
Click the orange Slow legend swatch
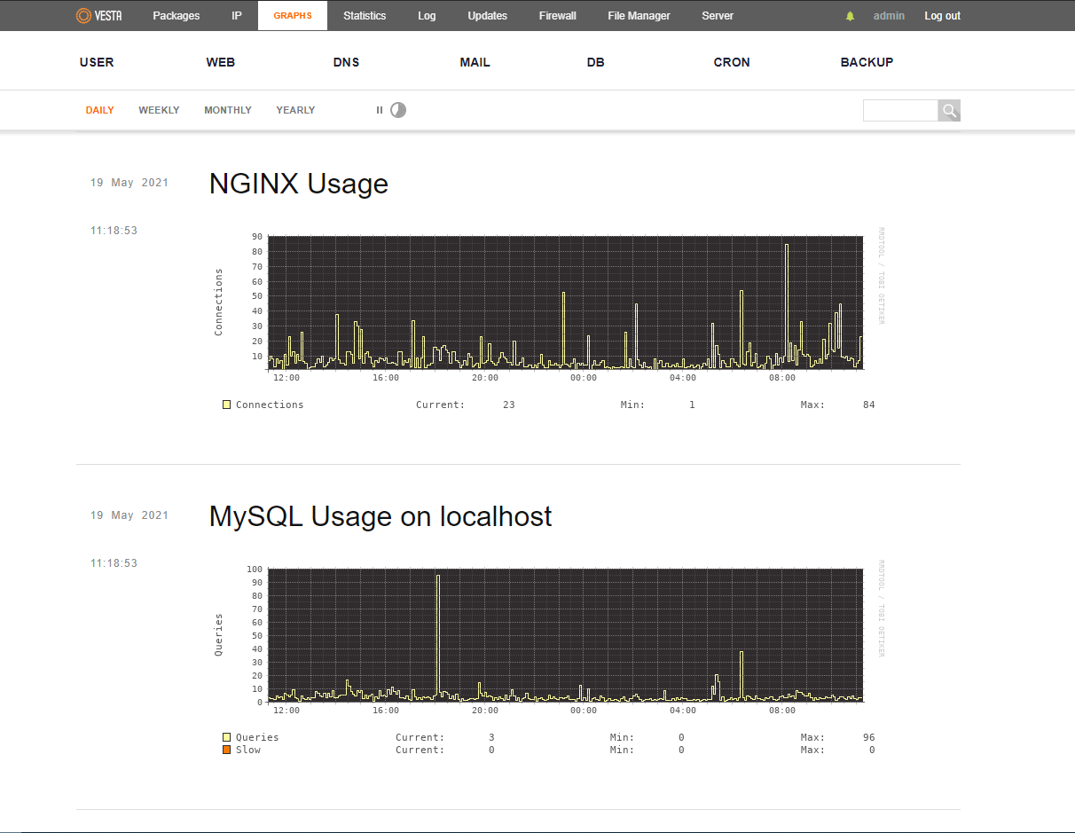227,750
